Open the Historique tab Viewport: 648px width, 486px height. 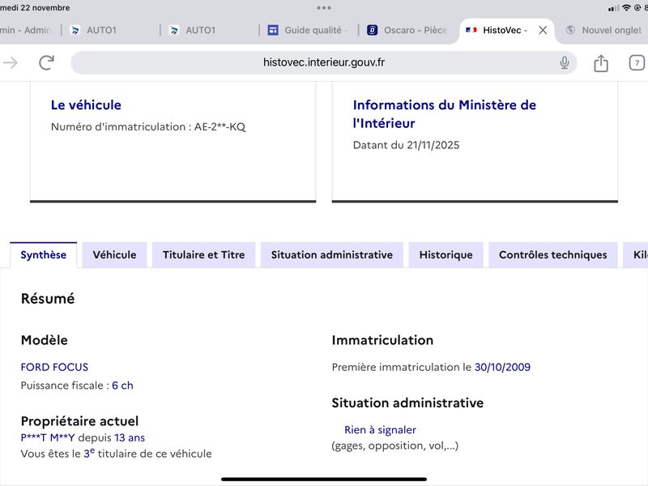point(446,255)
